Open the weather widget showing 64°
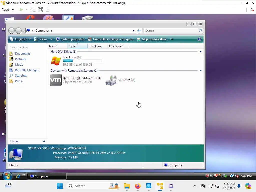This screenshot has width=256, height=192. 8,185
